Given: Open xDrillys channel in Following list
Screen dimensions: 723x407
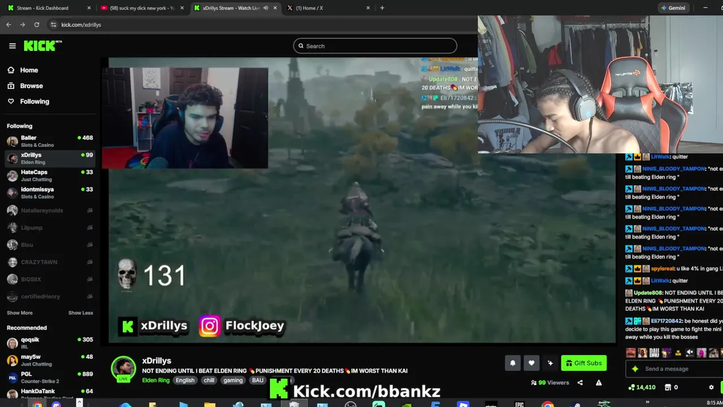Looking at the screenshot, I should click(50, 158).
